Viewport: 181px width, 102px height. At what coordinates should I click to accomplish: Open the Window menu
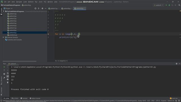50,2
